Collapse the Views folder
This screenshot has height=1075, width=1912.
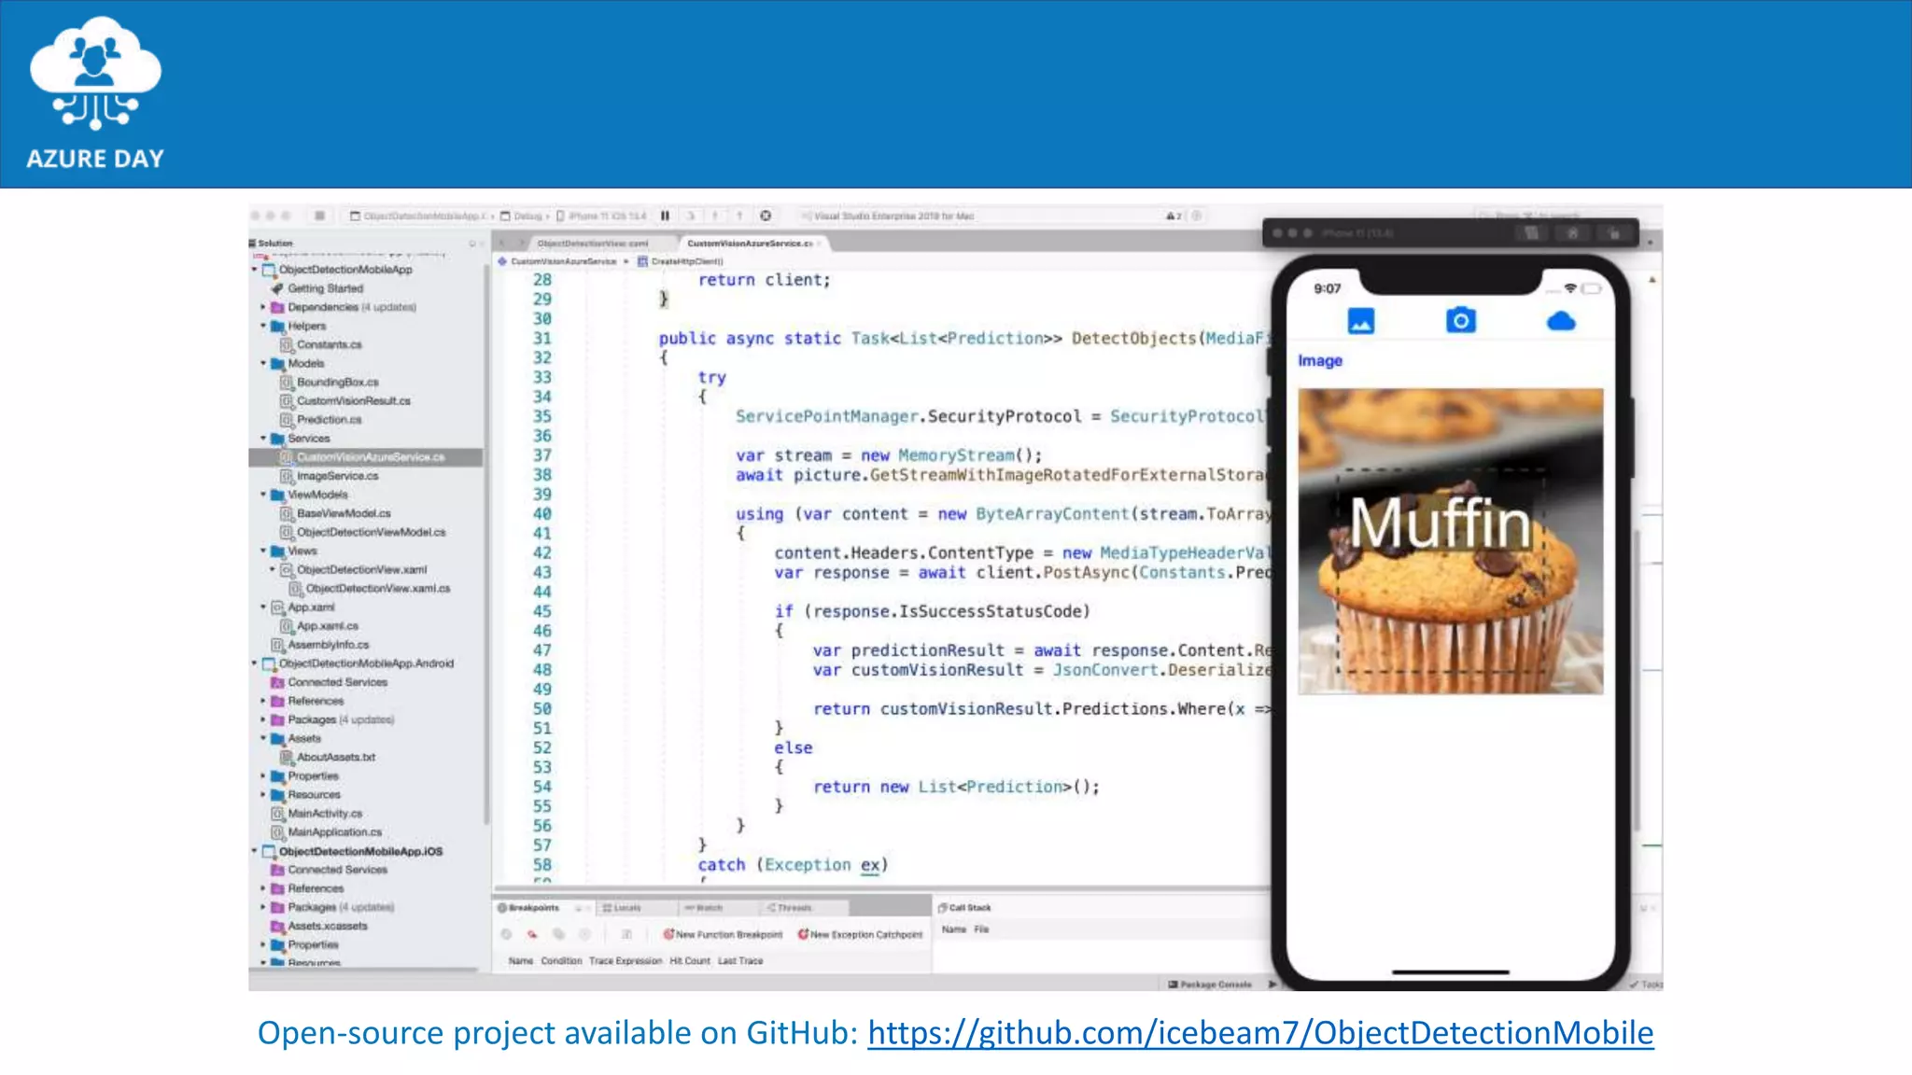(262, 551)
